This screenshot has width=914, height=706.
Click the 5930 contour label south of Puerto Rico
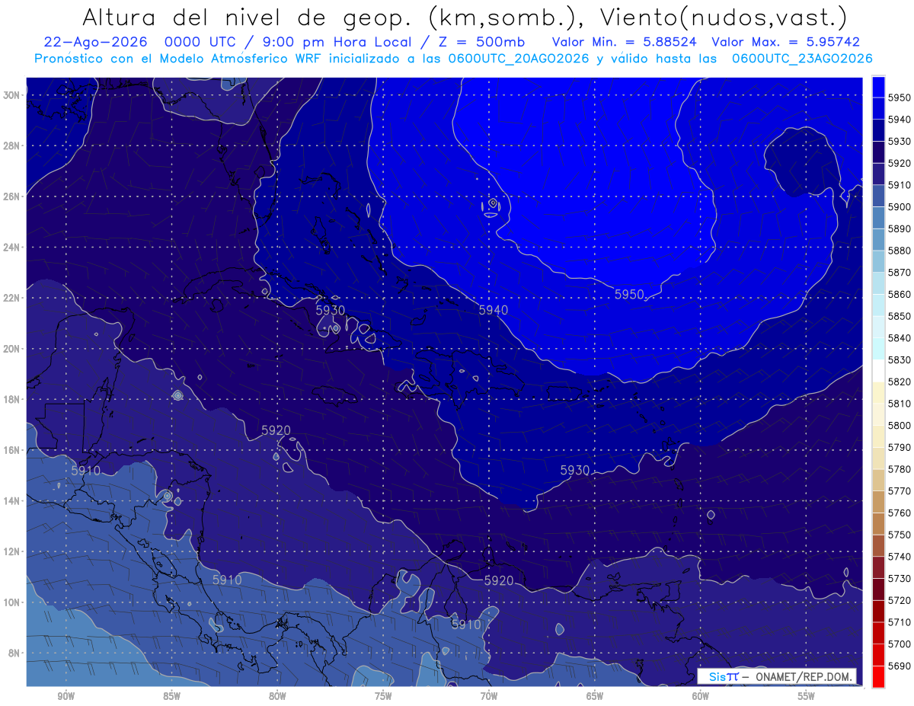(x=574, y=471)
